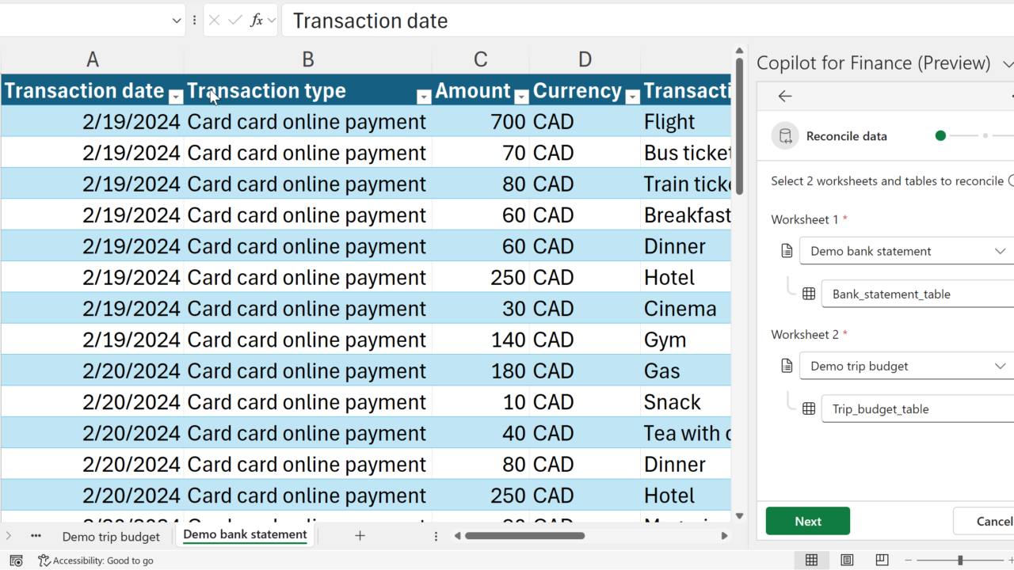
Task: Switch to Normal view in status bar
Action: [811, 560]
